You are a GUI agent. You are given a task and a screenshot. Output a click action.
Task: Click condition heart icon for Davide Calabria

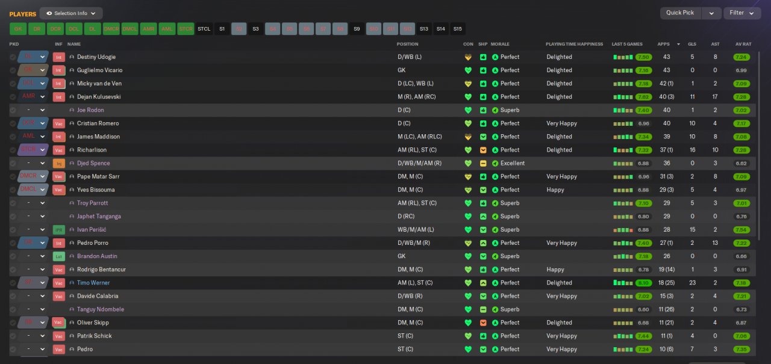[x=468, y=296]
